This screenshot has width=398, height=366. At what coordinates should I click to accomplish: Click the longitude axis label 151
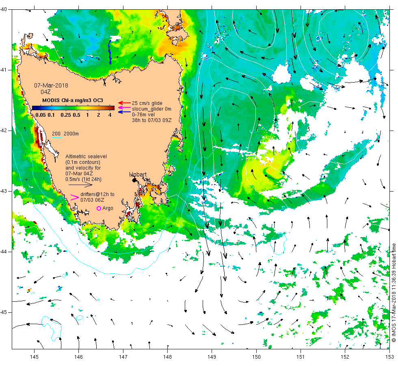301,357
